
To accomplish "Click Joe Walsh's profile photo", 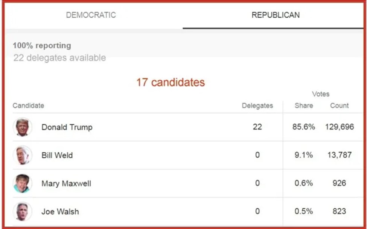I will tap(23, 211).
